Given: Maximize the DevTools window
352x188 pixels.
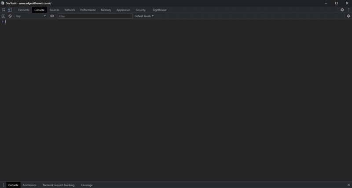Looking at the screenshot, I should coord(337,3).
